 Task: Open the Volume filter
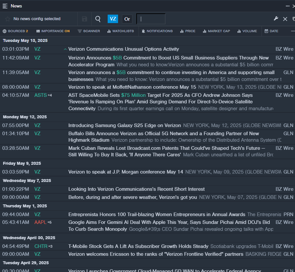(x=247, y=31)
